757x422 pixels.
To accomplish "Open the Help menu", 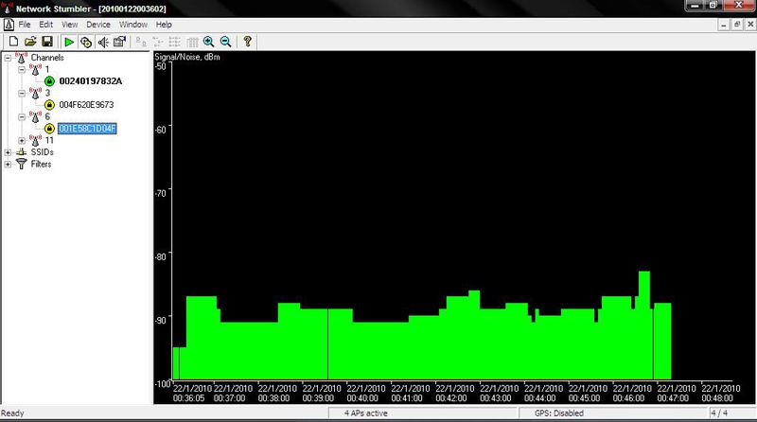I will [x=164, y=25].
